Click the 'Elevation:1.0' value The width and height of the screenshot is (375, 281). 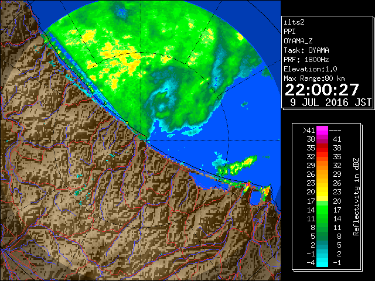[x=311, y=69]
